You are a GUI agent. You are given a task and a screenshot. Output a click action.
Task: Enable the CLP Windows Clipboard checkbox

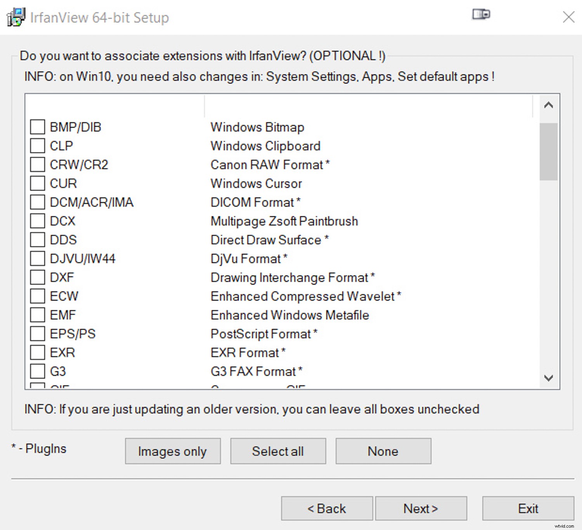pos(38,146)
